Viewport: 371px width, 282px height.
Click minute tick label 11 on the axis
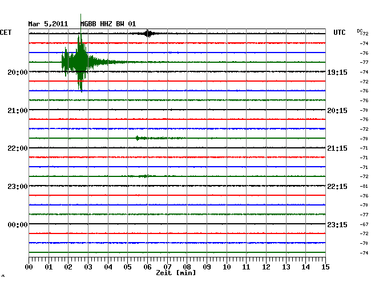(x=247, y=267)
